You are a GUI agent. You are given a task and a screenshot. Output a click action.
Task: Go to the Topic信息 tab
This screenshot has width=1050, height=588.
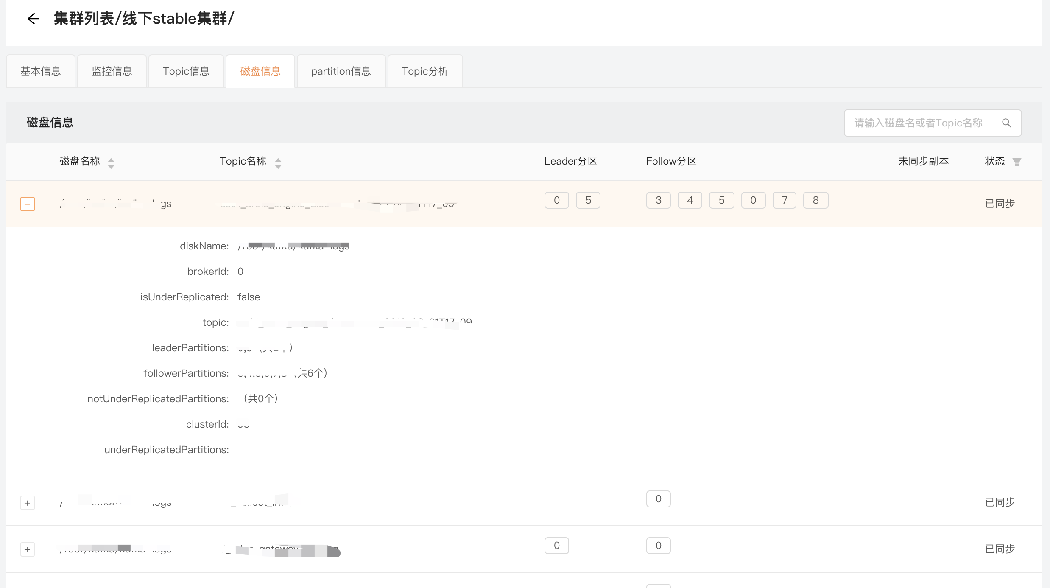point(186,71)
